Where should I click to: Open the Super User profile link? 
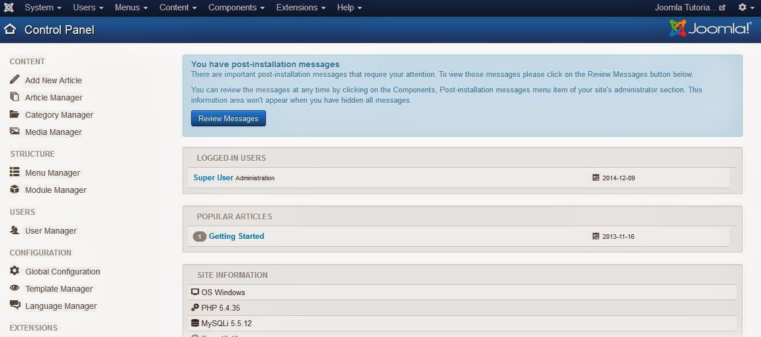pyautogui.click(x=213, y=177)
